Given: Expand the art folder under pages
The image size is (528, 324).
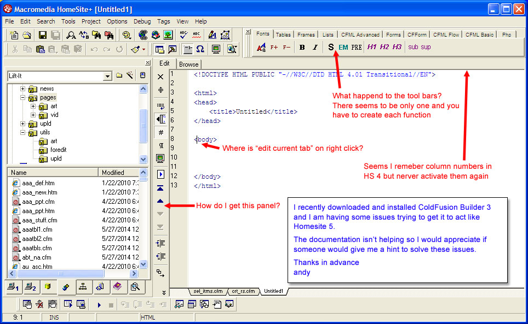Looking at the screenshot, I should click(33, 106).
